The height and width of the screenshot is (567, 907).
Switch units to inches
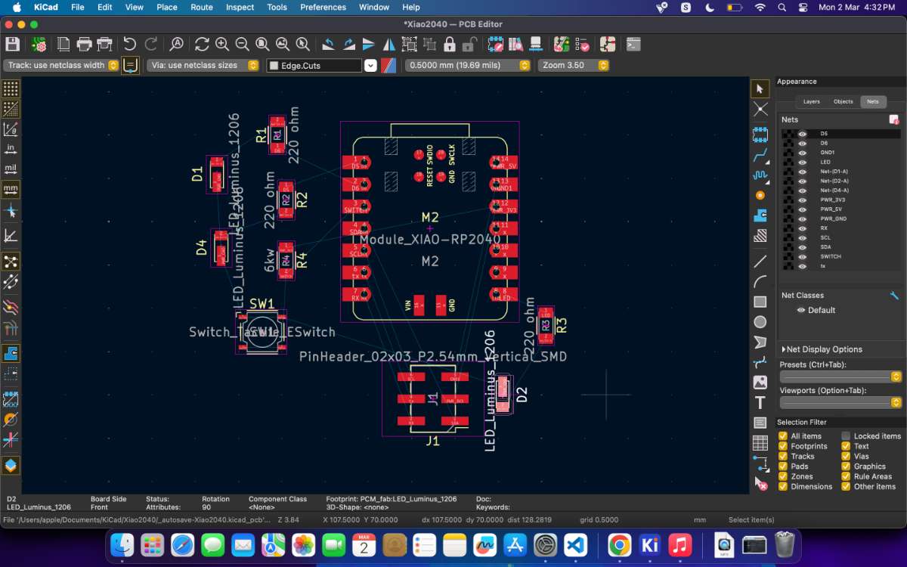coord(11,148)
